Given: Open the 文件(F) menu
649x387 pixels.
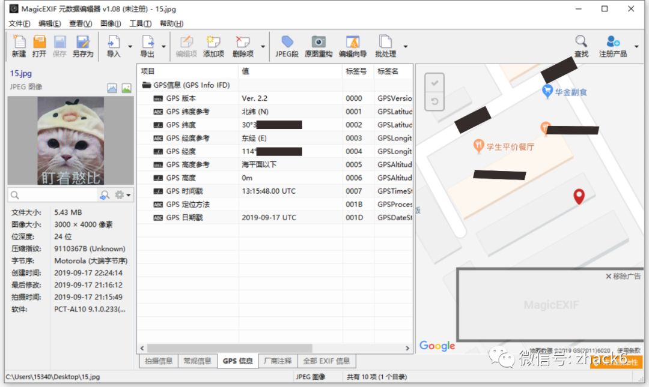Looking at the screenshot, I should click(x=19, y=23).
